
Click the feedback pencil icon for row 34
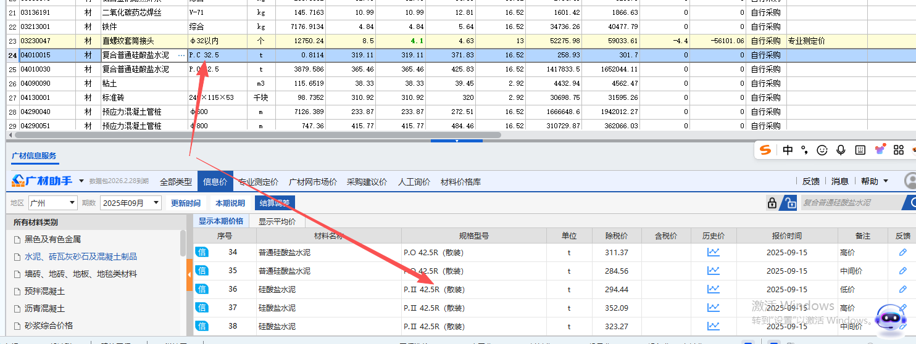903,252
